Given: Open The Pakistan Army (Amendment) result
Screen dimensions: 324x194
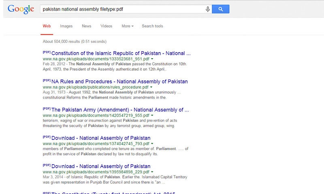Looking at the screenshot, I should (120, 110).
